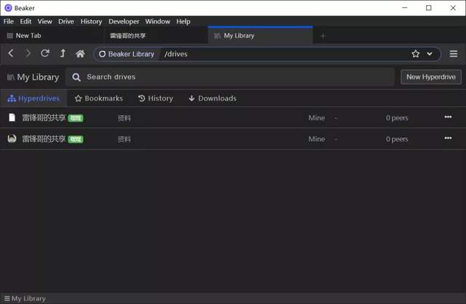Go back with the back arrow
This screenshot has height=304, width=466.
pos(11,53)
